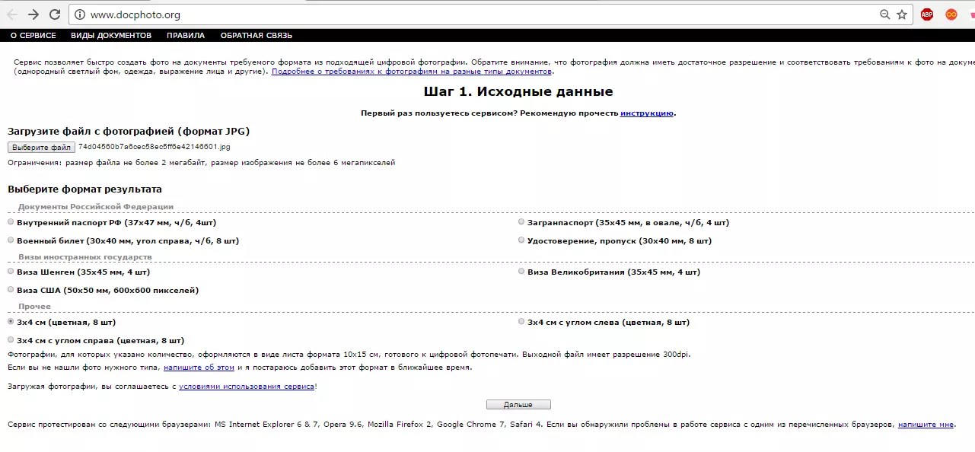Image resolution: width=975 pixels, height=452 pixels.
Task: Bookmark this page with the star icon
Action: pyautogui.click(x=902, y=14)
